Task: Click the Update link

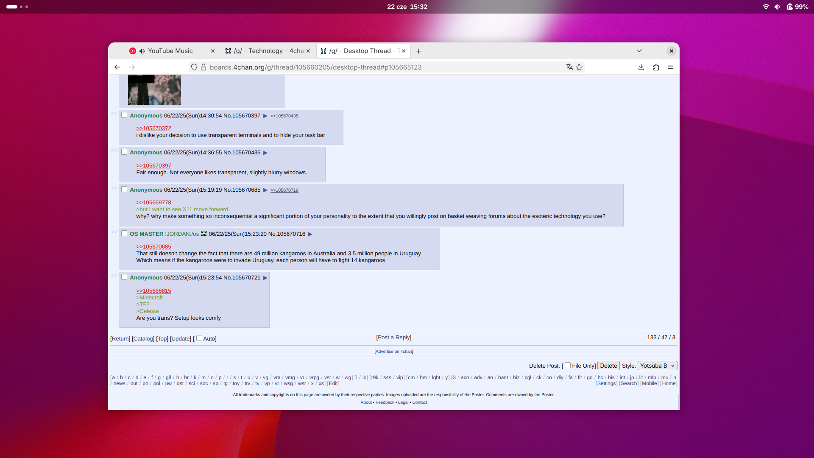Action: [181, 338]
